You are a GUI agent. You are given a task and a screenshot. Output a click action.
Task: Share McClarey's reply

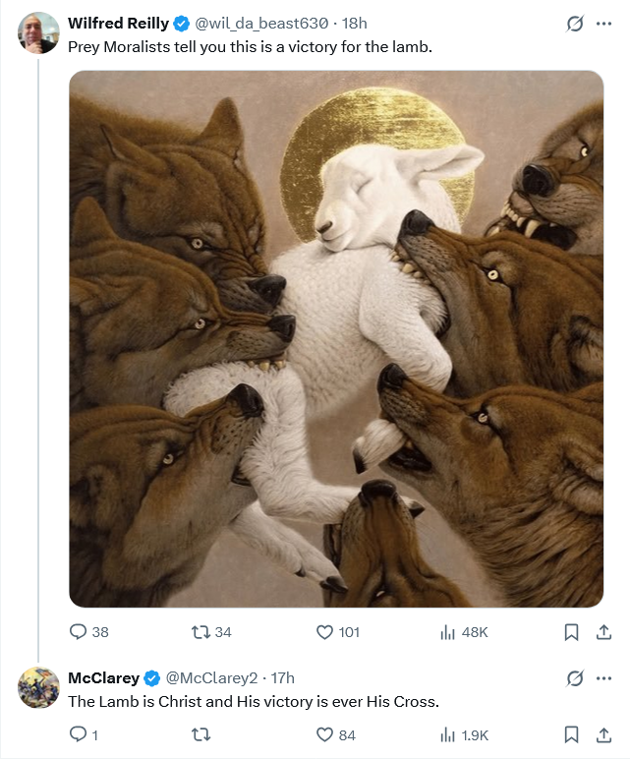tap(603, 734)
